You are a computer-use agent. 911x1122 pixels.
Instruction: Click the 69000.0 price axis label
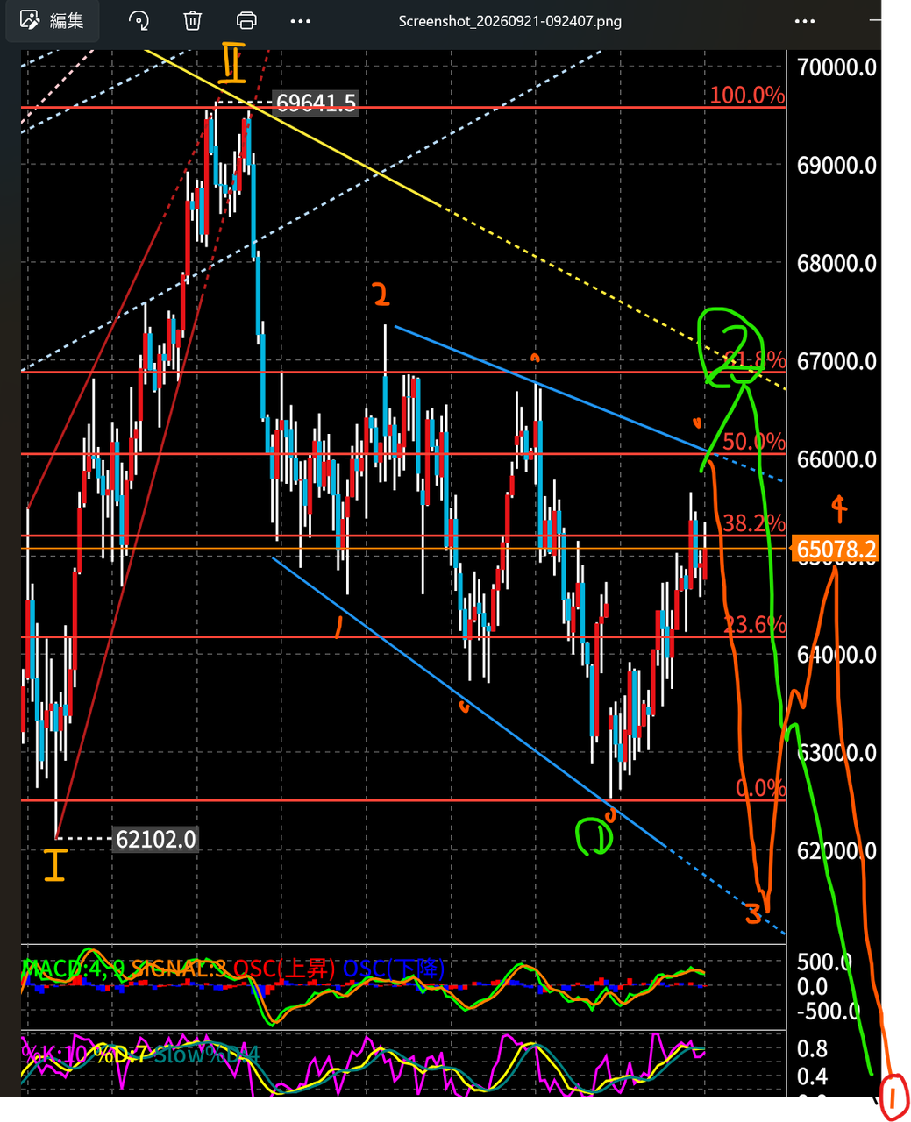[836, 165]
